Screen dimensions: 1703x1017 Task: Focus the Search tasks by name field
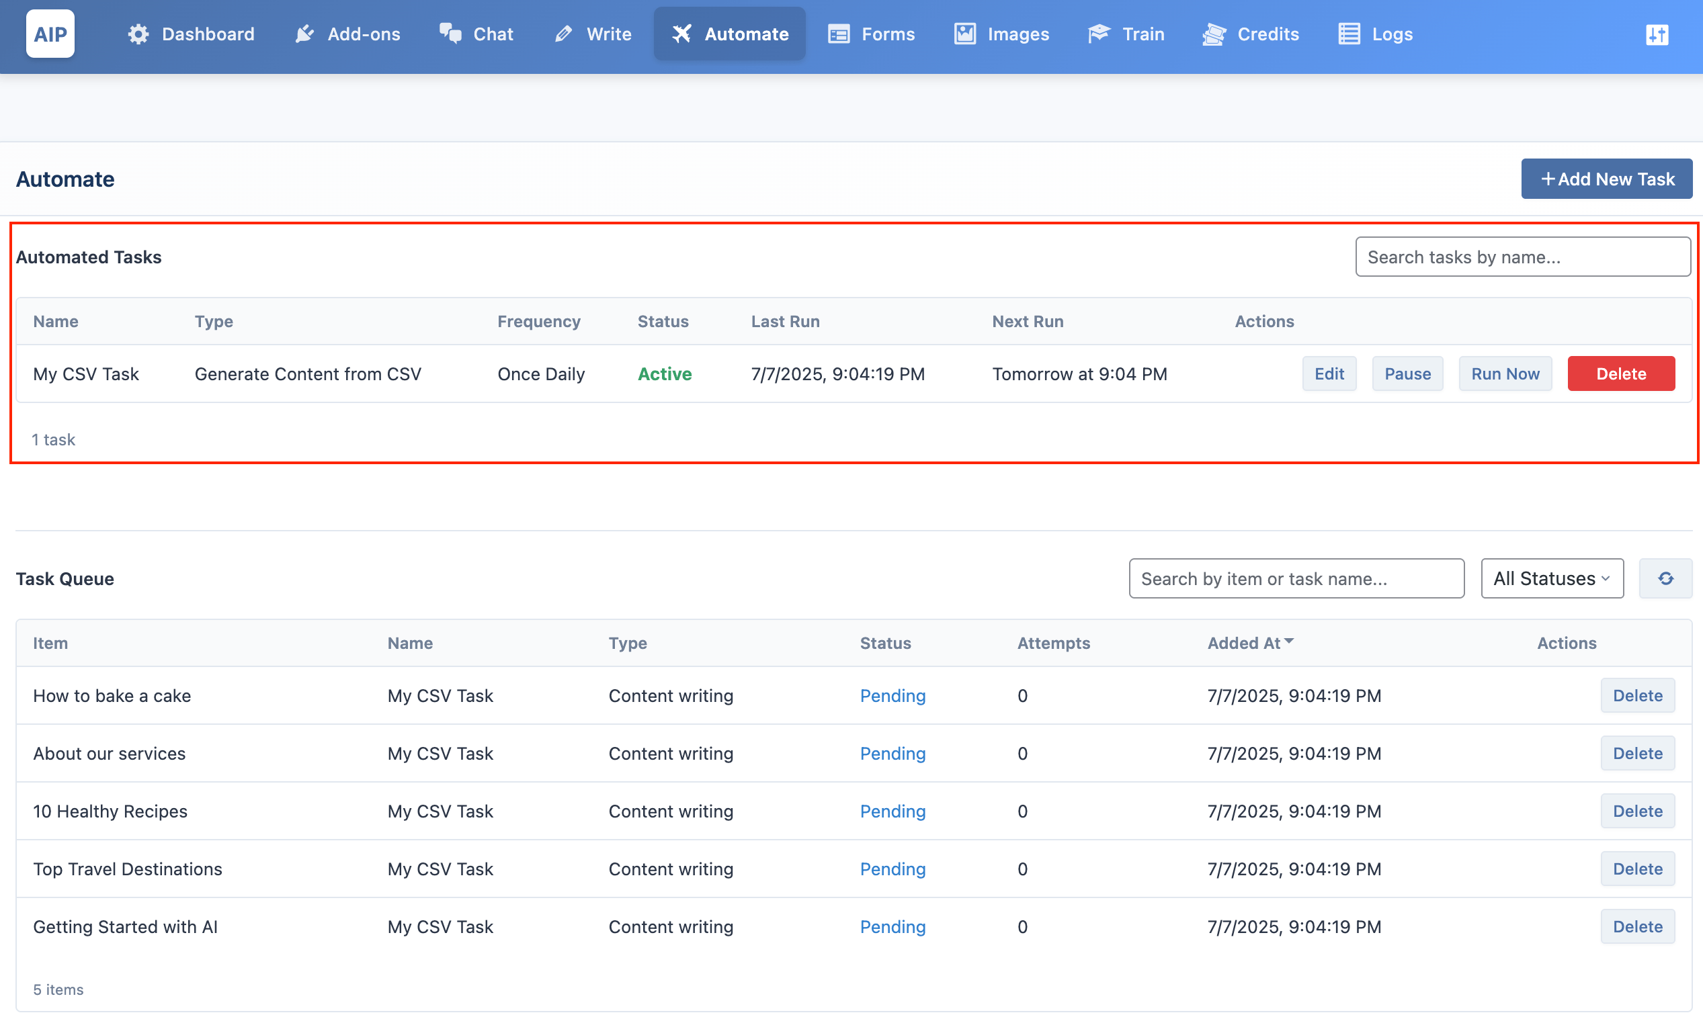click(x=1523, y=257)
